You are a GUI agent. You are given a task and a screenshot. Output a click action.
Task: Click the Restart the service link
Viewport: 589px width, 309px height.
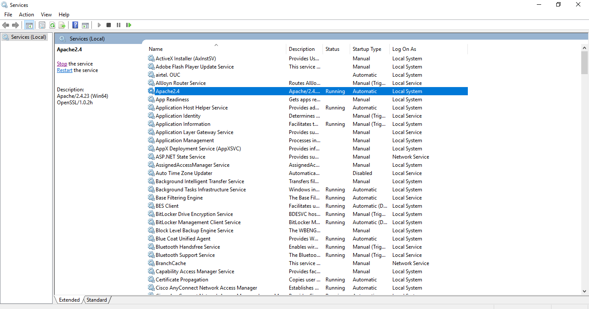(x=64, y=70)
